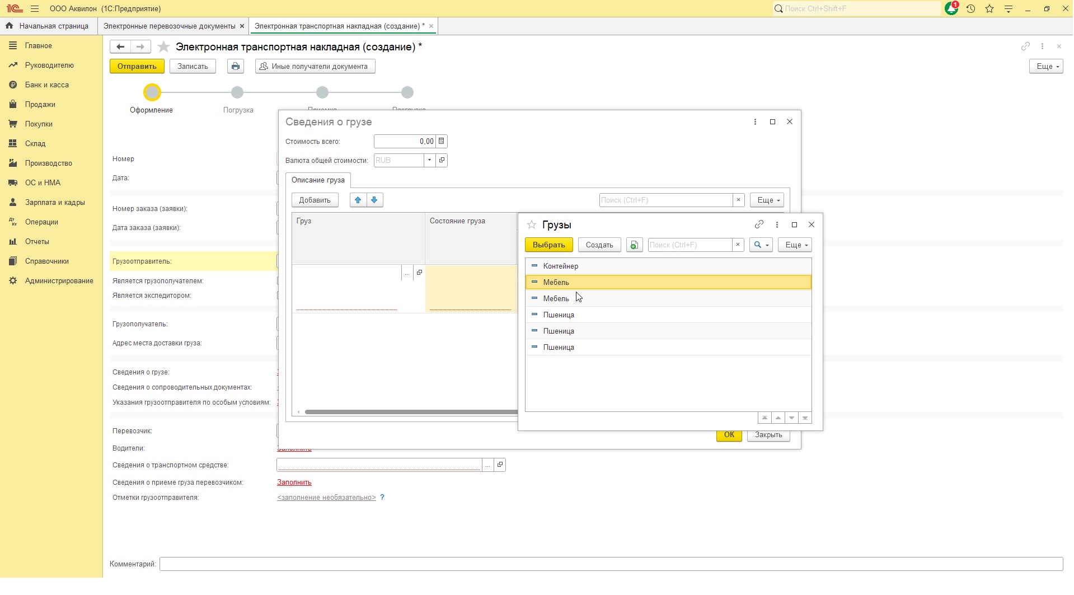Switch to Начальная страница tab
The image size is (1074, 595).
point(48,26)
